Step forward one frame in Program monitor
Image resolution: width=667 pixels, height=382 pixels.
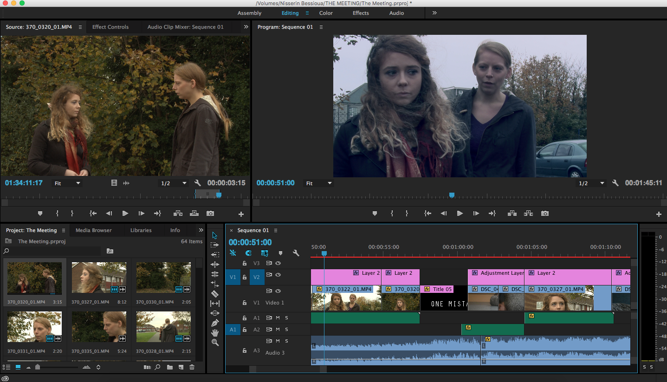click(x=476, y=214)
